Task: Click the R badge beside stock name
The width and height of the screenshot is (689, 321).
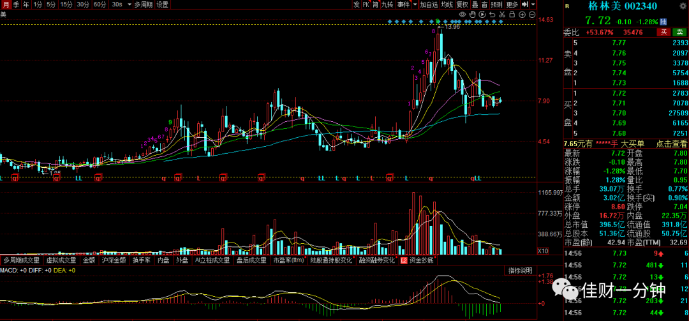Action: pyautogui.click(x=567, y=6)
